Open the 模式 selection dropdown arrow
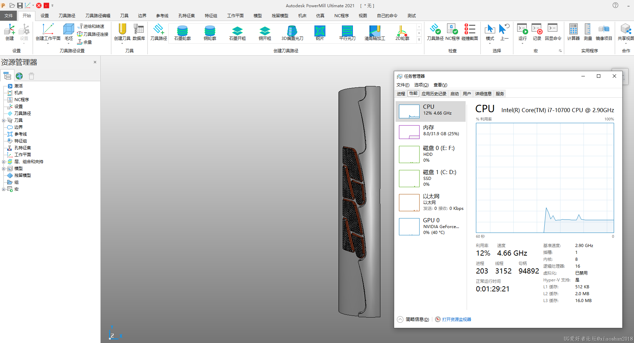 [490, 43]
